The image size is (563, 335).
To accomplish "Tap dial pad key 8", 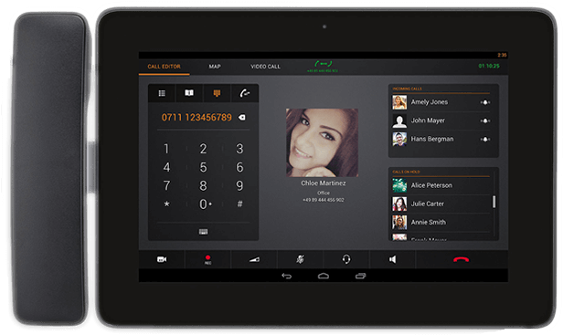I will coord(203,186).
